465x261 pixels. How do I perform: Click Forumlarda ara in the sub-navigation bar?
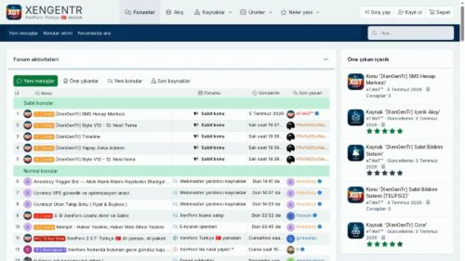coord(94,33)
